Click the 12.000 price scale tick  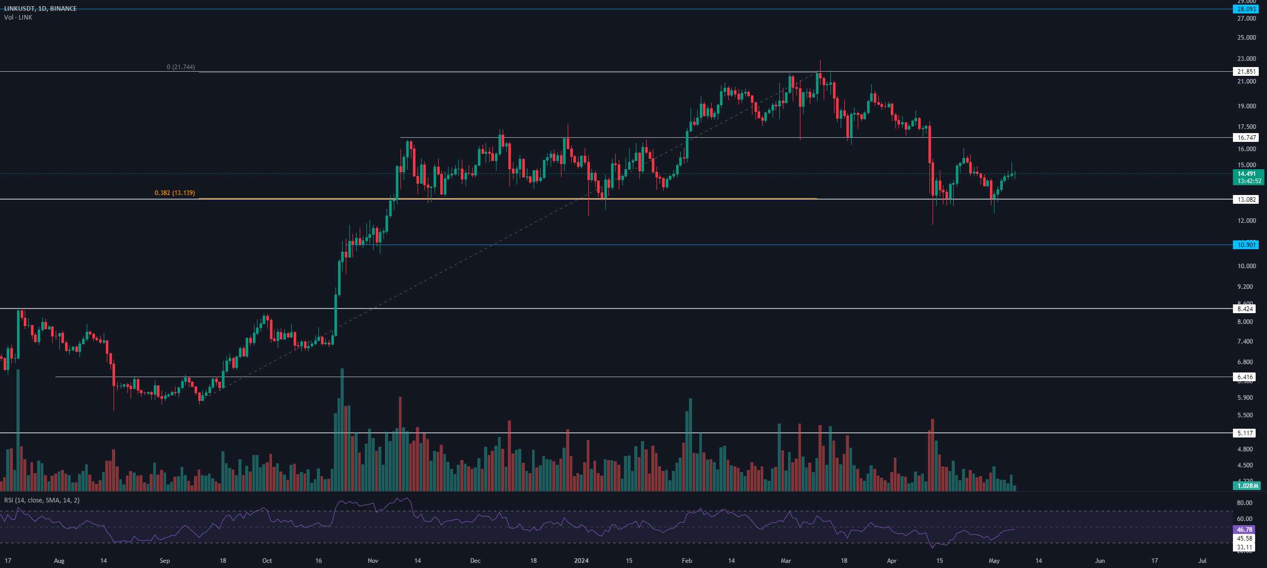pyautogui.click(x=1247, y=221)
